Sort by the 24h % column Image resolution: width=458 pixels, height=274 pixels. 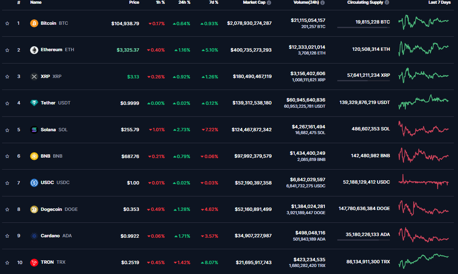click(184, 2)
